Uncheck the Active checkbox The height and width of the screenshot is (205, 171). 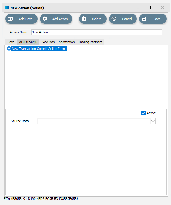pyautogui.click(x=143, y=113)
